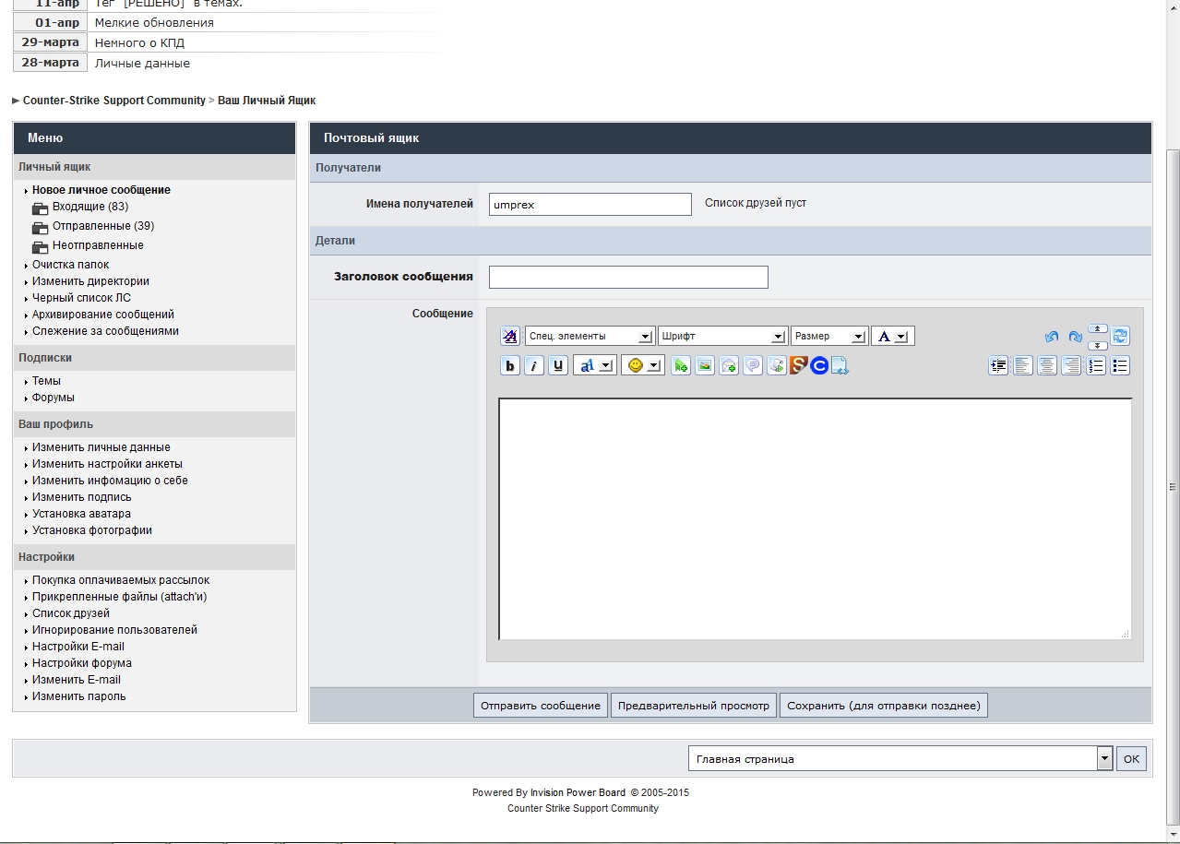
Task: Open Установка аватара
Action: coord(81,514)
